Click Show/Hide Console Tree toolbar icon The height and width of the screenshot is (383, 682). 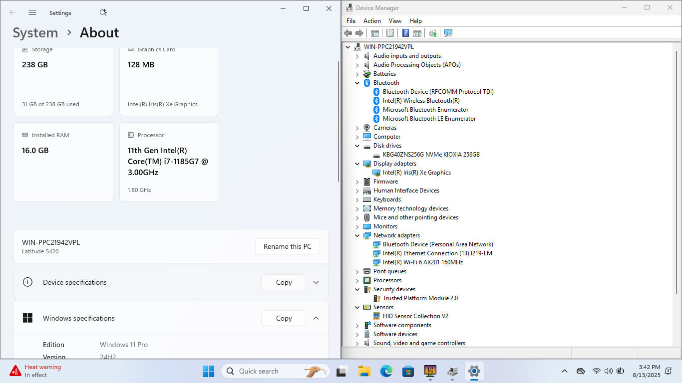click(374, 33)
